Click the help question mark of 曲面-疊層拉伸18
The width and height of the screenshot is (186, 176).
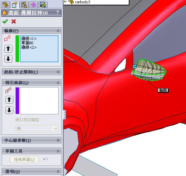pyautogui.click(x=58, y=13)
